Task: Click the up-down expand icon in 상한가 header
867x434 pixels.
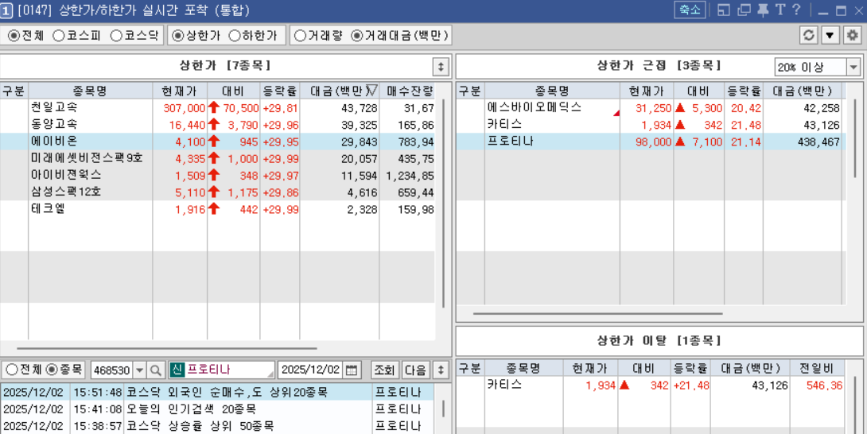Action: (x=440, y=66)
